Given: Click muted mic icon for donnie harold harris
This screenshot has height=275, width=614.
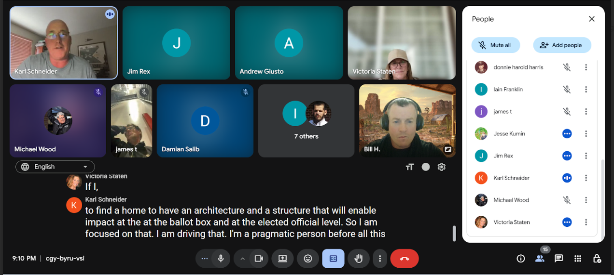Looking at the screenshot, I should pos(567,67).
